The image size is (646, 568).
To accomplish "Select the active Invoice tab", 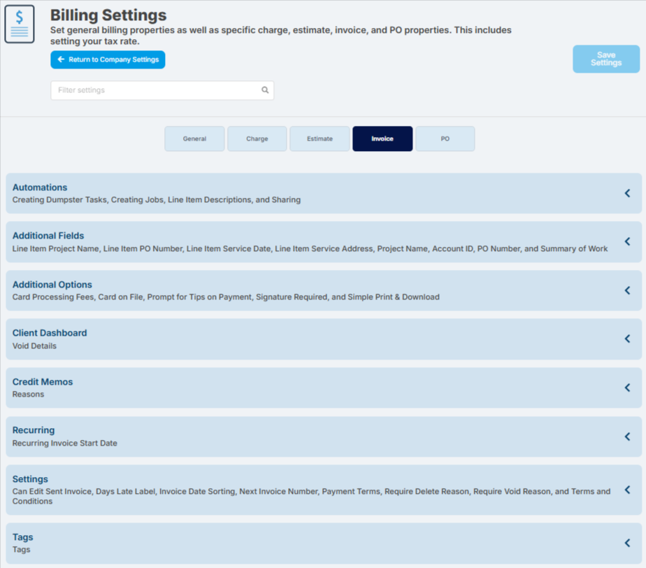I will 382,139.
